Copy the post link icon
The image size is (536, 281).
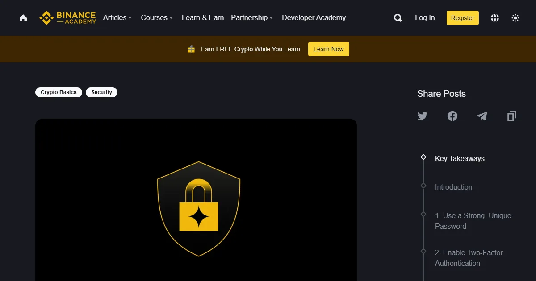512,116
